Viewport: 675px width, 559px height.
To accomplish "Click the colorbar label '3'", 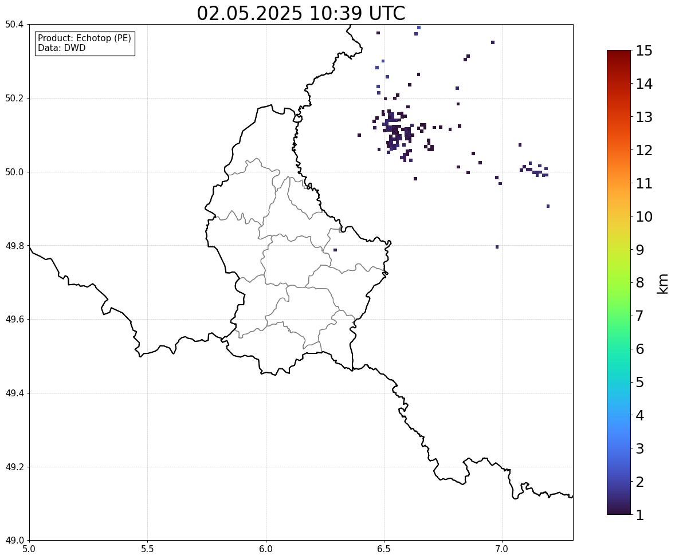I will (640, 448).
